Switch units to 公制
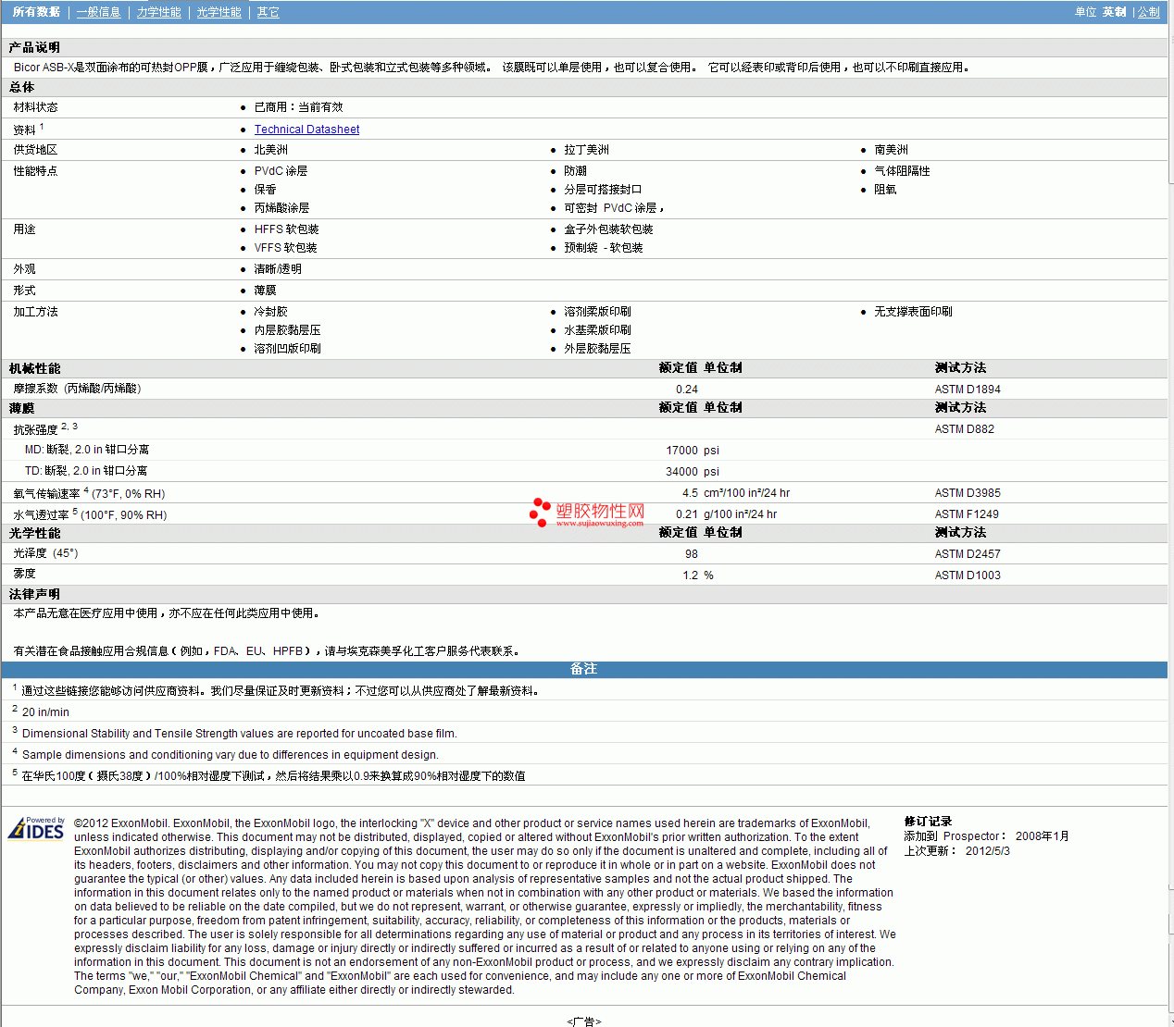The height and width of the screenshot is (1027, 1174). pyautogui.click(x=1148, y=12)
